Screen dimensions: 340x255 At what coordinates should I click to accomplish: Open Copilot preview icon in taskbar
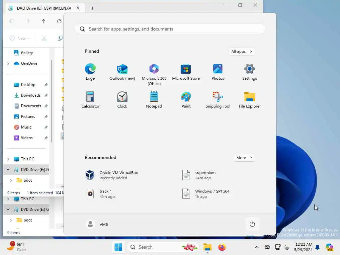[329, 247]
